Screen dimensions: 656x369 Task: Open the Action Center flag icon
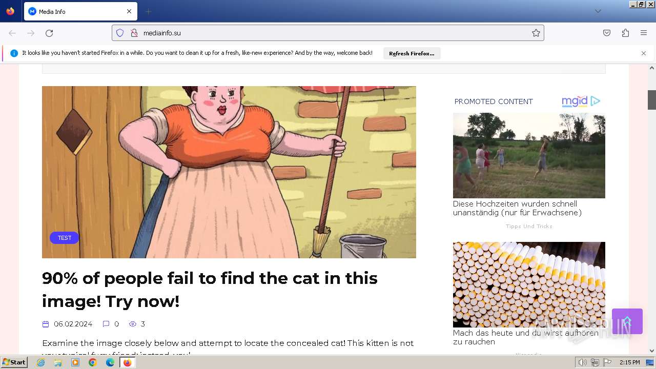[x=607, y=362]
